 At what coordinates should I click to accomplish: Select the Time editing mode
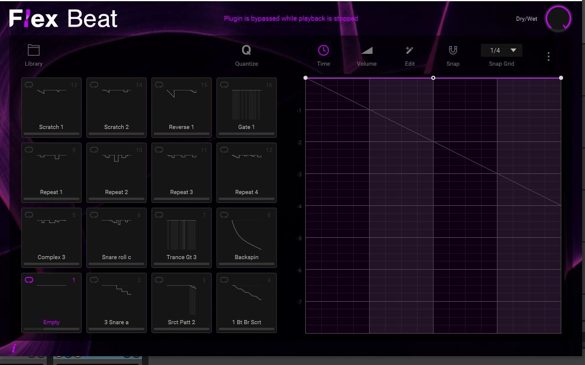[x=323, y=51]
